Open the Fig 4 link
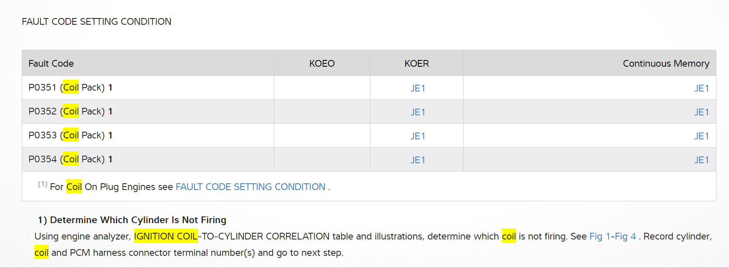This screenshot has height=268, width=729. (626, 236)
